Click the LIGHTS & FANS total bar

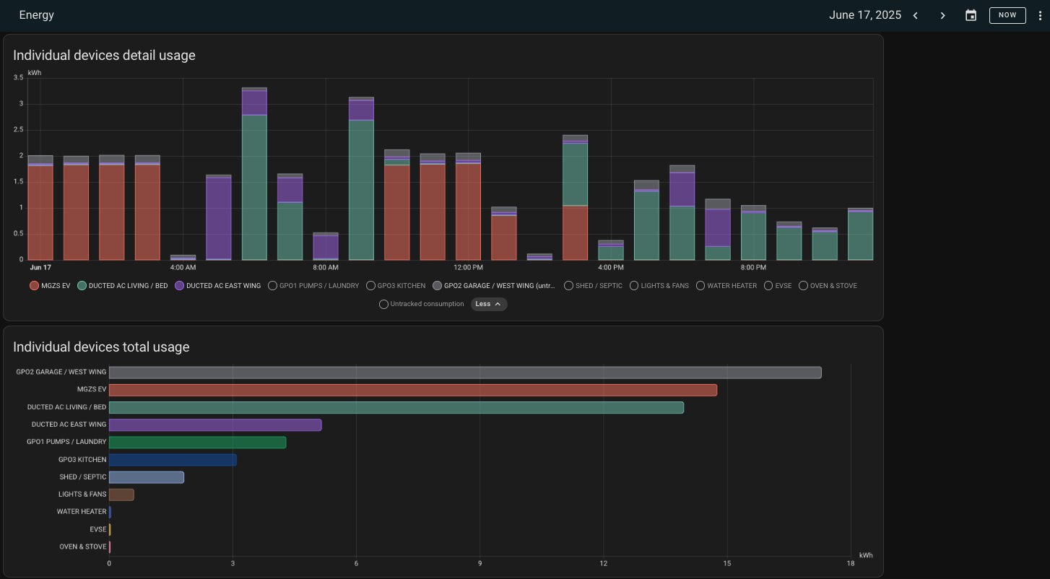(x=121, y=495)
